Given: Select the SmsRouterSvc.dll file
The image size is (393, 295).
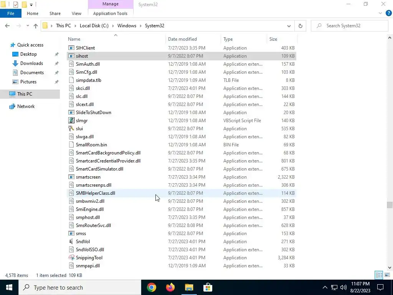Looking at the screenshot, I should pyautogui.click(x=182, y=225).
